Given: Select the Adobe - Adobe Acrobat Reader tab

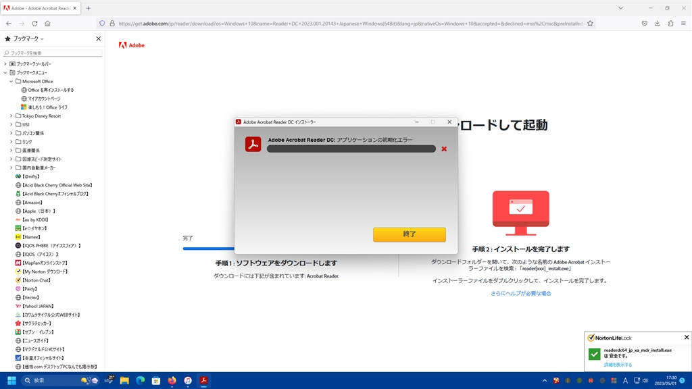Looking at the screenshot, I should click(x=40, y=8).
